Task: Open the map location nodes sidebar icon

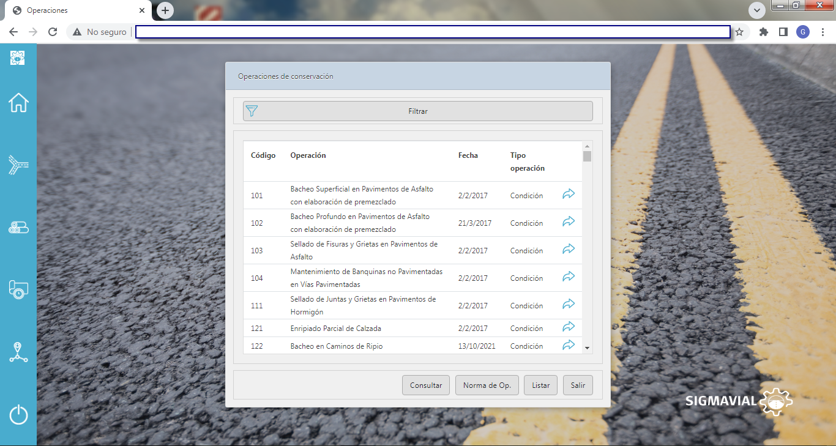Action: click(18, 352)
